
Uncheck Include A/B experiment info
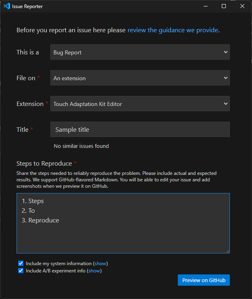(x=21, y=270)
